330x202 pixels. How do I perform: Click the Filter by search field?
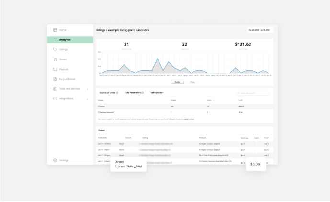tap(253, 93)
